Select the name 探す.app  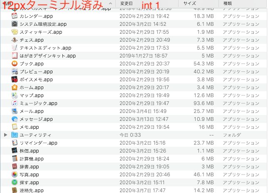(29, 183)
